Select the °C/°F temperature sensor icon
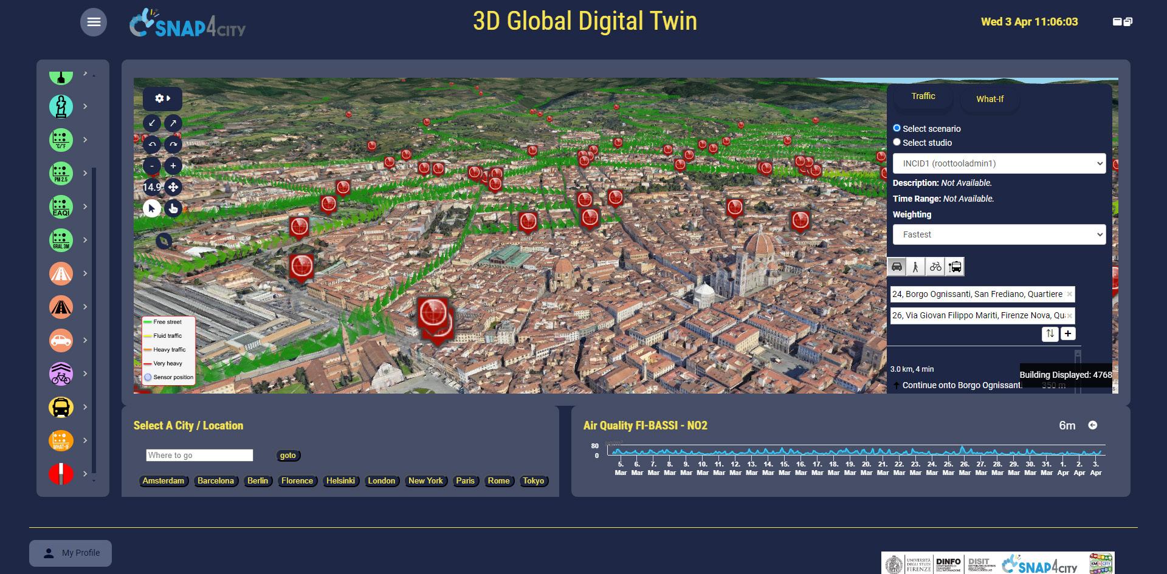Screen dimensions: 1167x574 coord(61,140)
